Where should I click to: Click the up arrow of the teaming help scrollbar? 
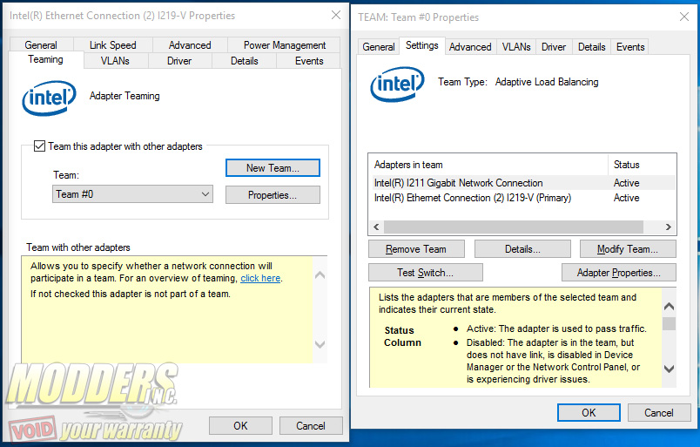pyautogui.click(x=320, y=274)
